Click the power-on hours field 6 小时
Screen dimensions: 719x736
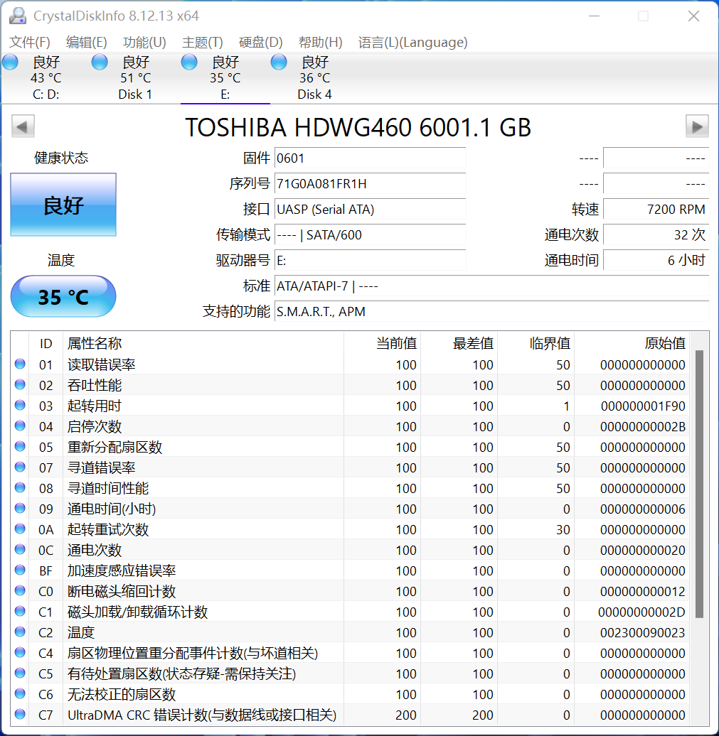point(656,260)
